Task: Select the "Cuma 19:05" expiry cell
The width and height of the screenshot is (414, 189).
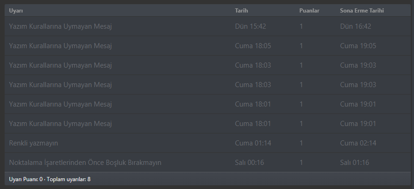Action: click(x=358, y=46)
